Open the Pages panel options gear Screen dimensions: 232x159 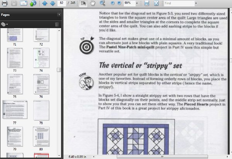(x=4, y=24)
